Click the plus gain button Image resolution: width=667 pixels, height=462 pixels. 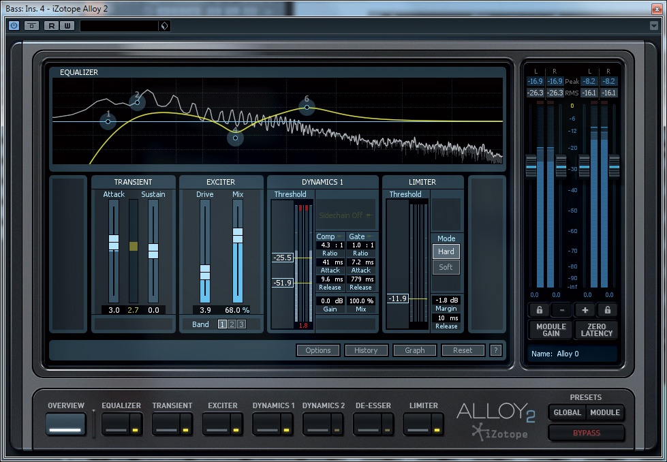tap(585, 310)
